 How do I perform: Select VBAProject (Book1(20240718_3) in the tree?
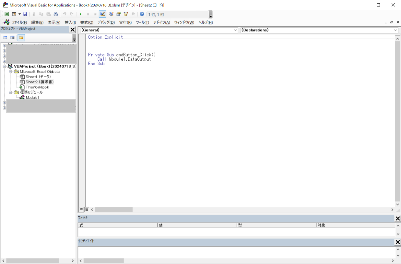click(x=44, y=66)
